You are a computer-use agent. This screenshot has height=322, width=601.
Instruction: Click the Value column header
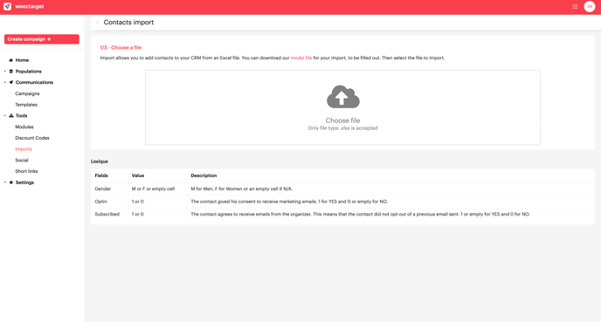pyautogui.click(x=138, y=175)
